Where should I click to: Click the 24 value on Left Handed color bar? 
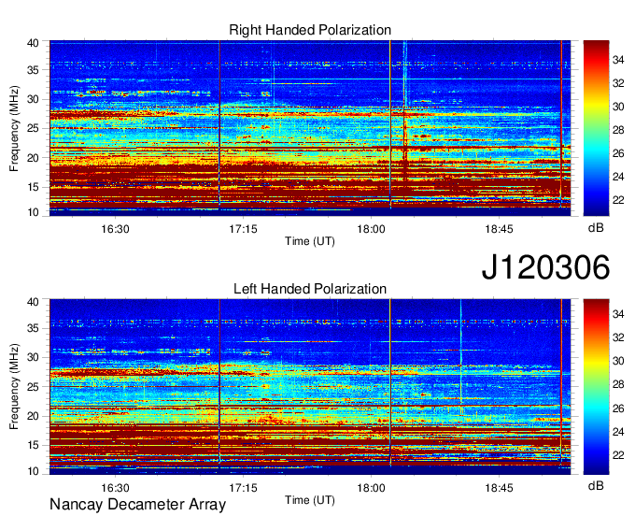618,432
